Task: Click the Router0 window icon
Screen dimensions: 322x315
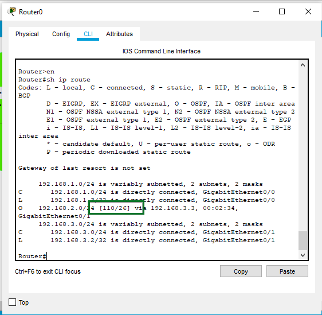Action: [x=12, y=11]
